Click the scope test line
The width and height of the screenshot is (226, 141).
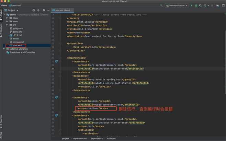pos(91,126)
